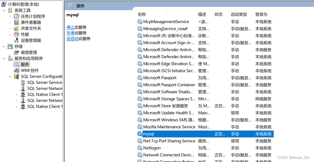Expand the 性能 node
The image size is (314, 162).
(10, 34)
